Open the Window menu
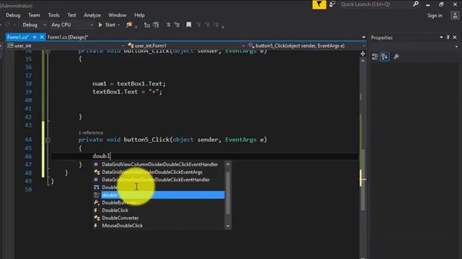This screenshot has height=259, width=462. 117,15
